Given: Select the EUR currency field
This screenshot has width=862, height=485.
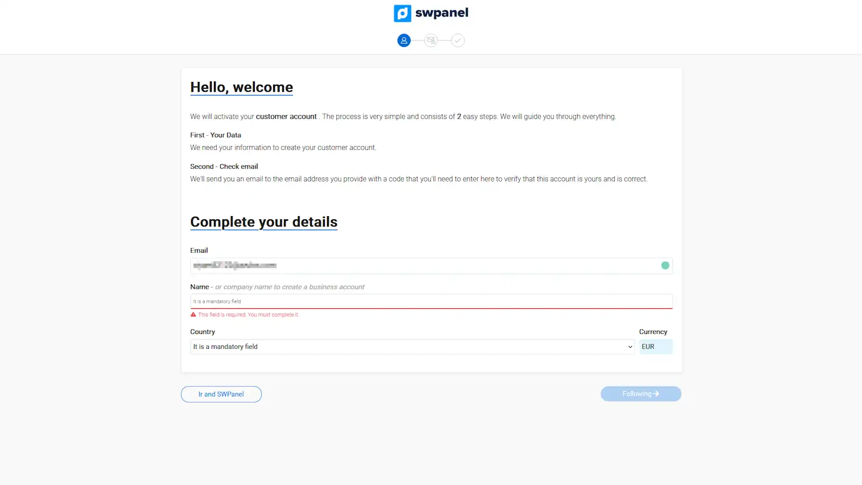Looking at the screenshot, I should (656, 347).
